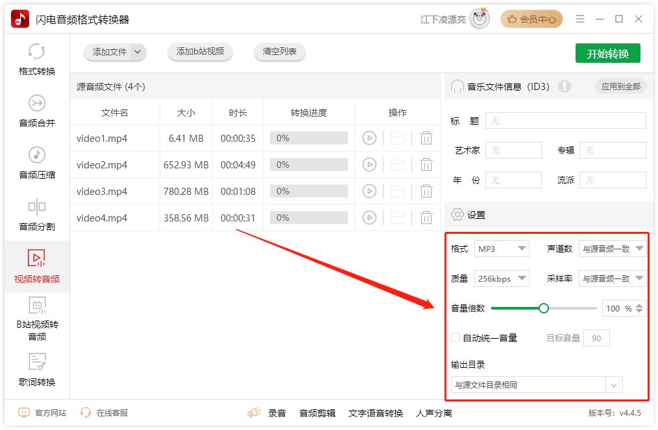The image size is (658, 430).
Task: Open output folder for video3.mp4
Action: [397, 191]
